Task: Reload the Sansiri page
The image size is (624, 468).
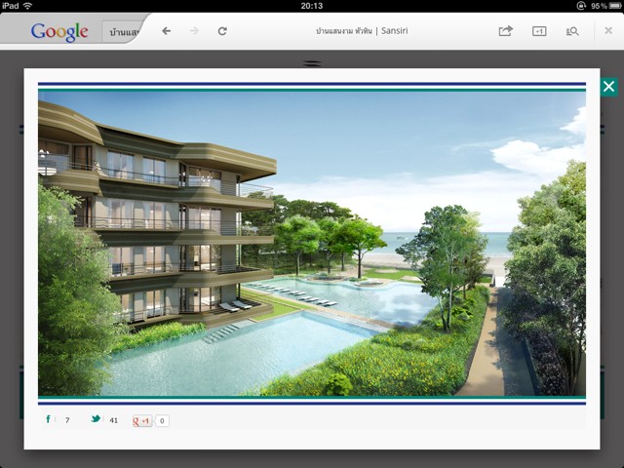Action: [222, 31]
